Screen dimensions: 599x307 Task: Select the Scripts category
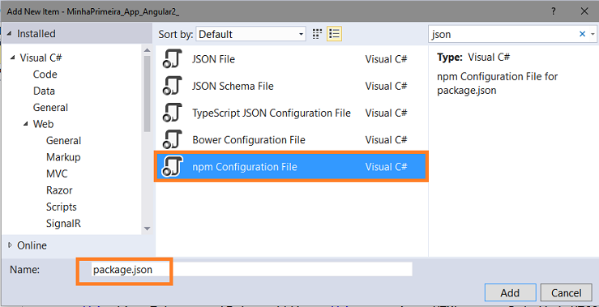click(x=62, y=207)
